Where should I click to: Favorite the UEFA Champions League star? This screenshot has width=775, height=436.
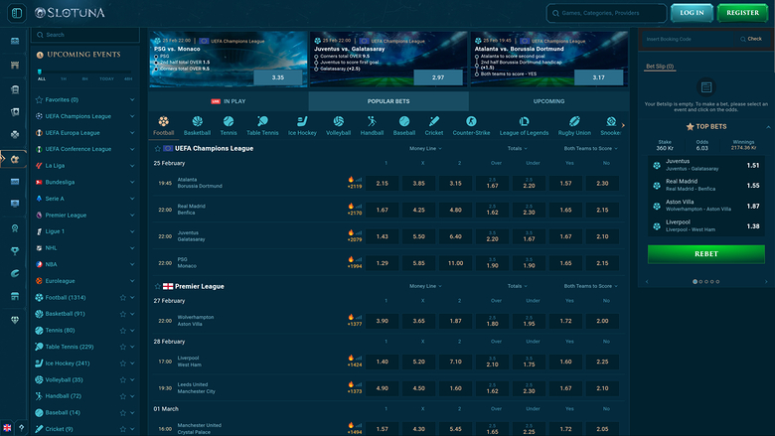tap(158, 148)
